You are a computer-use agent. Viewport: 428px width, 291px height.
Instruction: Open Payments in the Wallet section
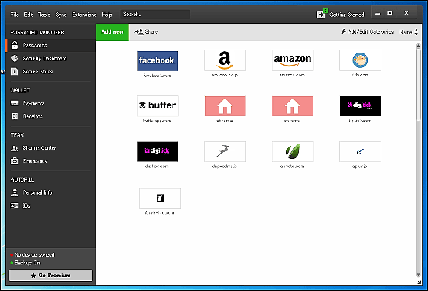click(50, 103)
